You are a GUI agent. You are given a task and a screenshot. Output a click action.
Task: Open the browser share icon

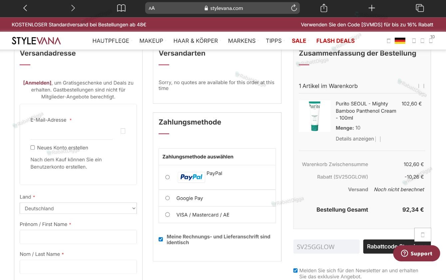[x=324, y=8]
